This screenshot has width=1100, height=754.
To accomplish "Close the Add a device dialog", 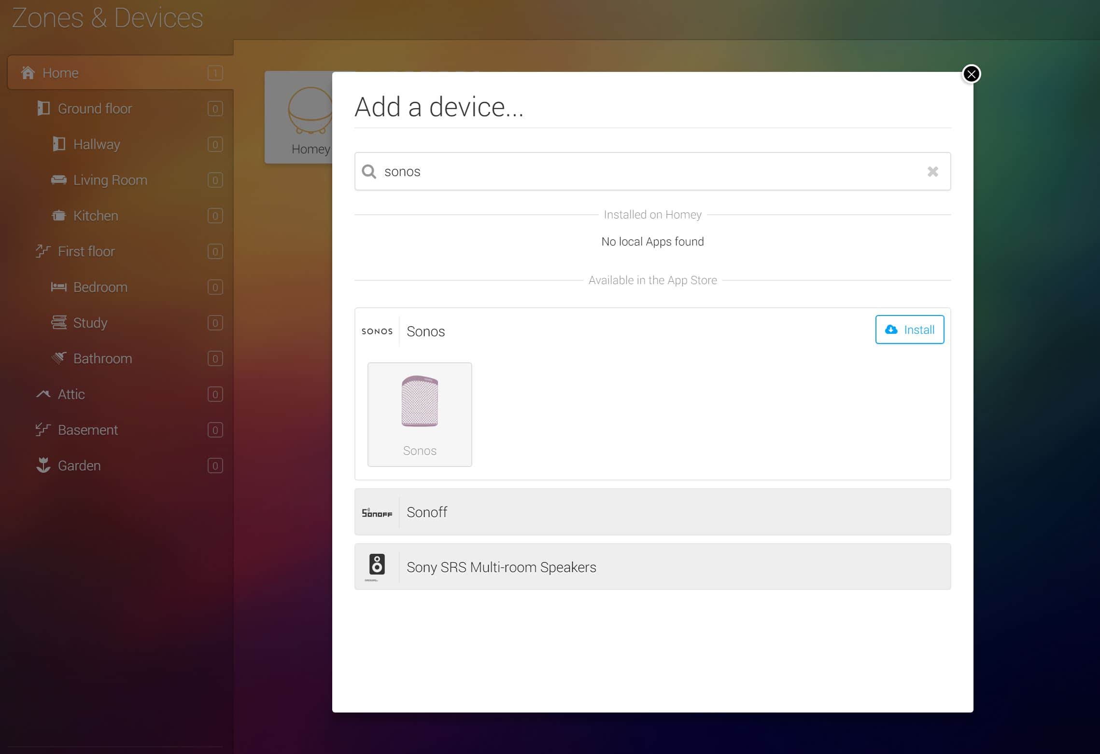I will pyautogui.click(x=971, y=74).
